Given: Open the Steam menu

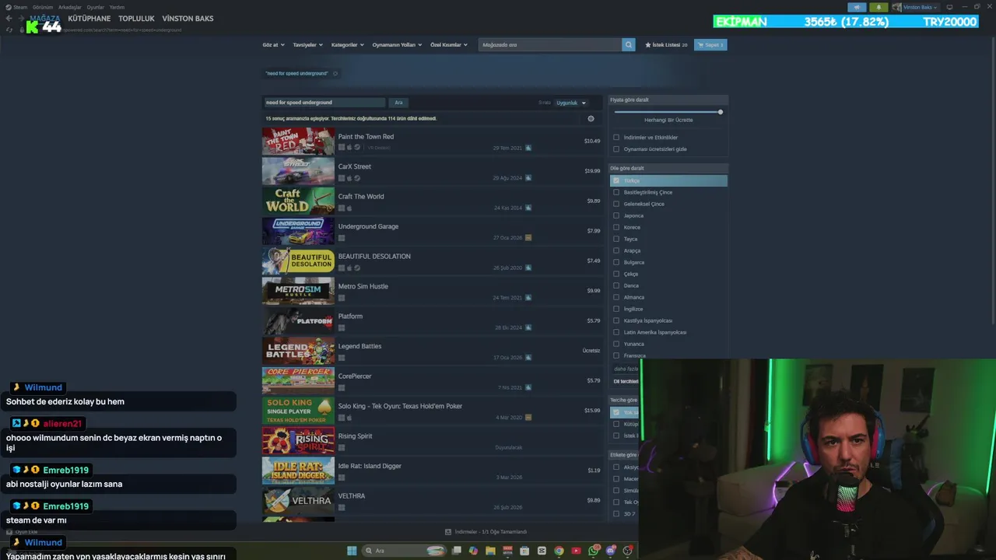Looking at the screenshot, I should pos(16,7).
